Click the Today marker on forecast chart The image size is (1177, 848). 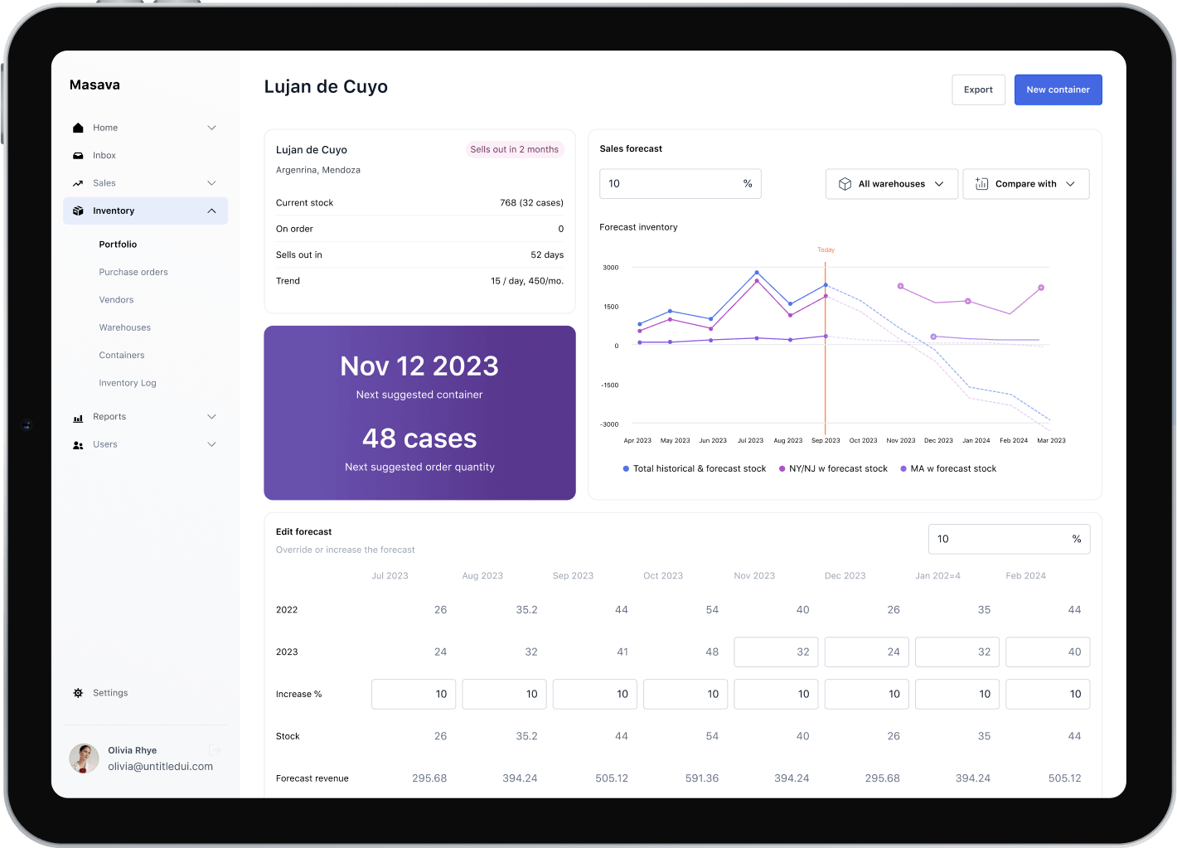click(826, 250)
